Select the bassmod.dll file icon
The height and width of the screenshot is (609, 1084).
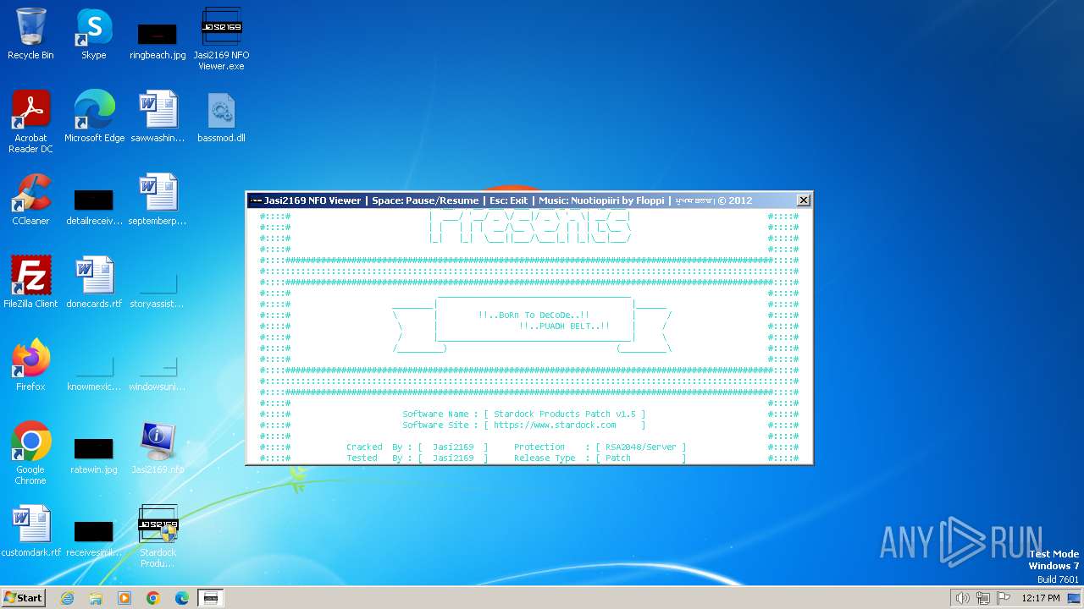pos(222,117)
